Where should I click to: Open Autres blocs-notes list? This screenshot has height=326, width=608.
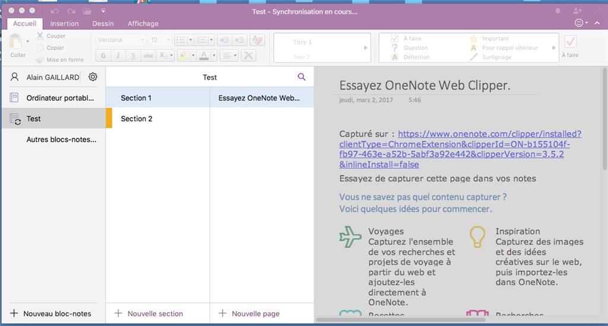(x=61, y=140)
